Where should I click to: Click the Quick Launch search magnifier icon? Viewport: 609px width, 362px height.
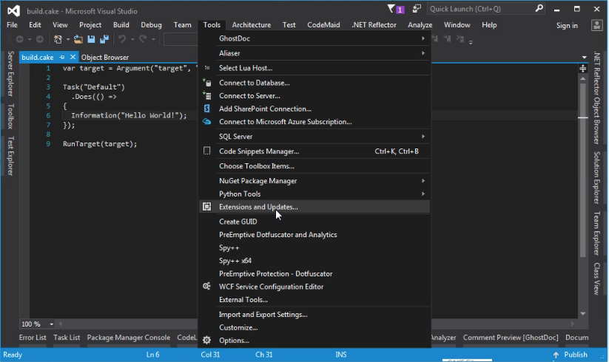click(539, 9)
